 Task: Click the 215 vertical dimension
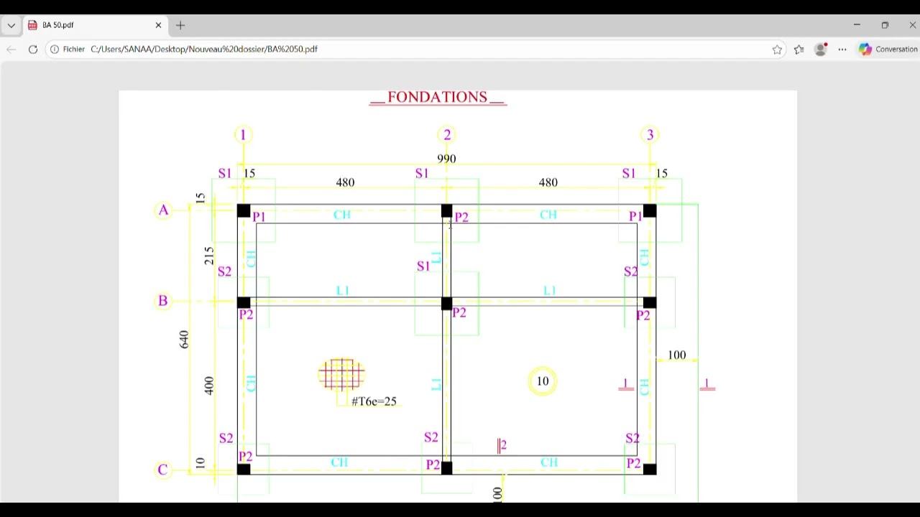coord(208,256)
